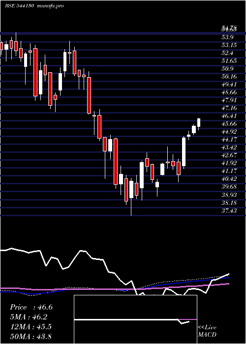Click the 50.16 price axis label
Screen dimensions: 246x344
coord(229,77)
